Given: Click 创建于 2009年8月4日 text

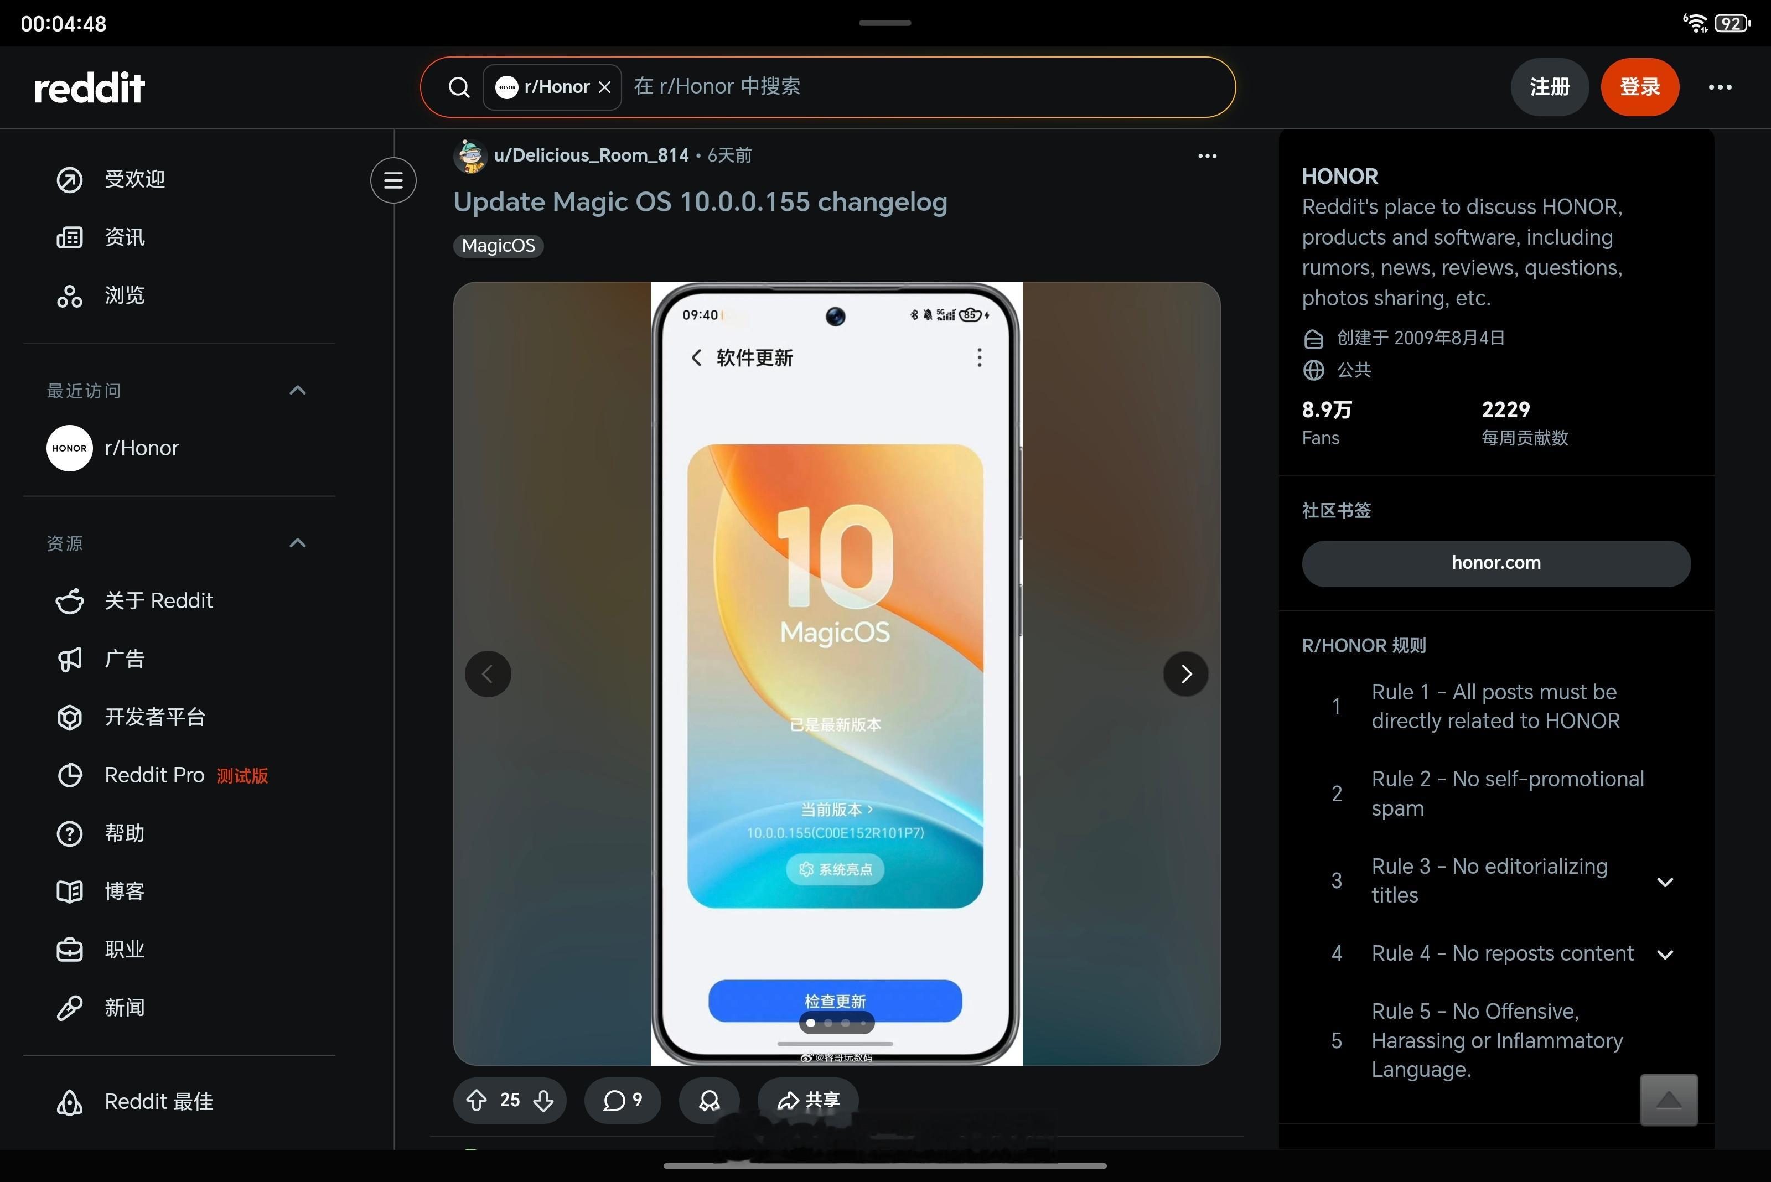Looking at the screenshot, I should (1421, 338).
